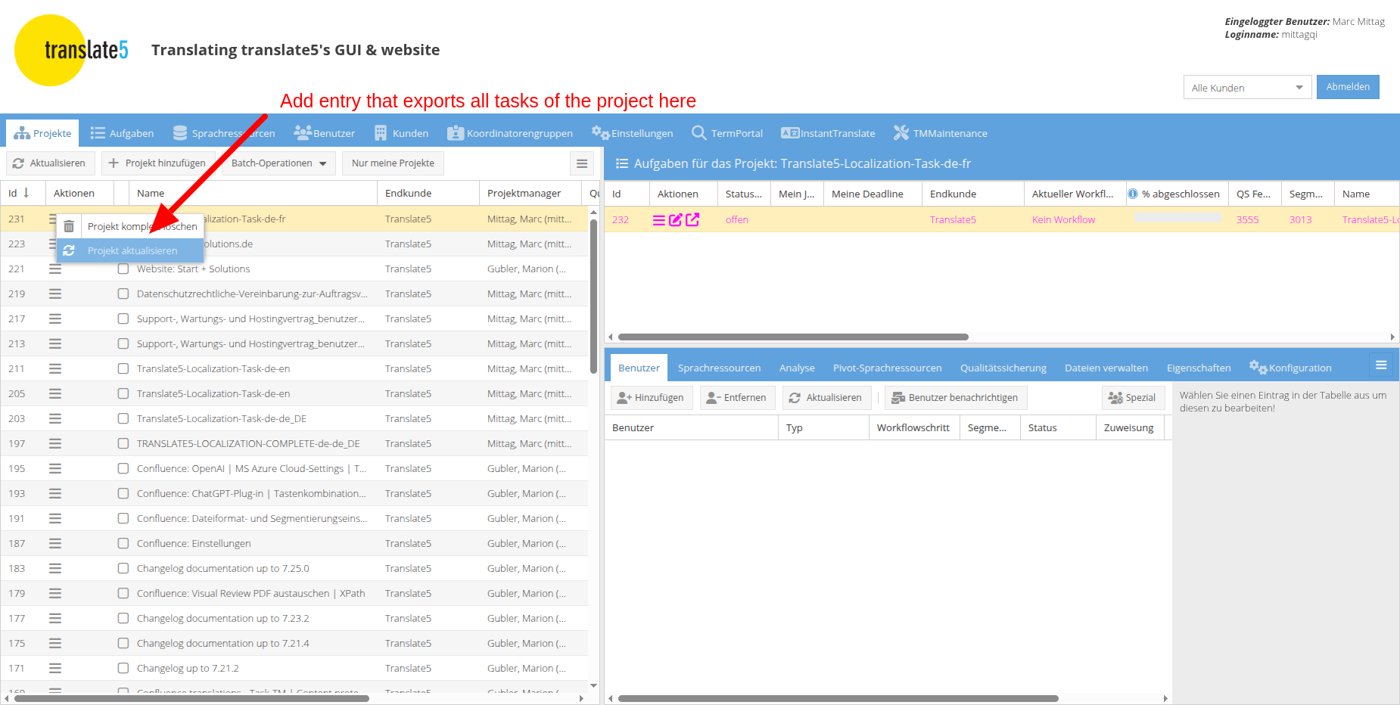Check the box for Website: Start + Solutions
Screen dimensions: 1400x705
(x=123, y=269)
